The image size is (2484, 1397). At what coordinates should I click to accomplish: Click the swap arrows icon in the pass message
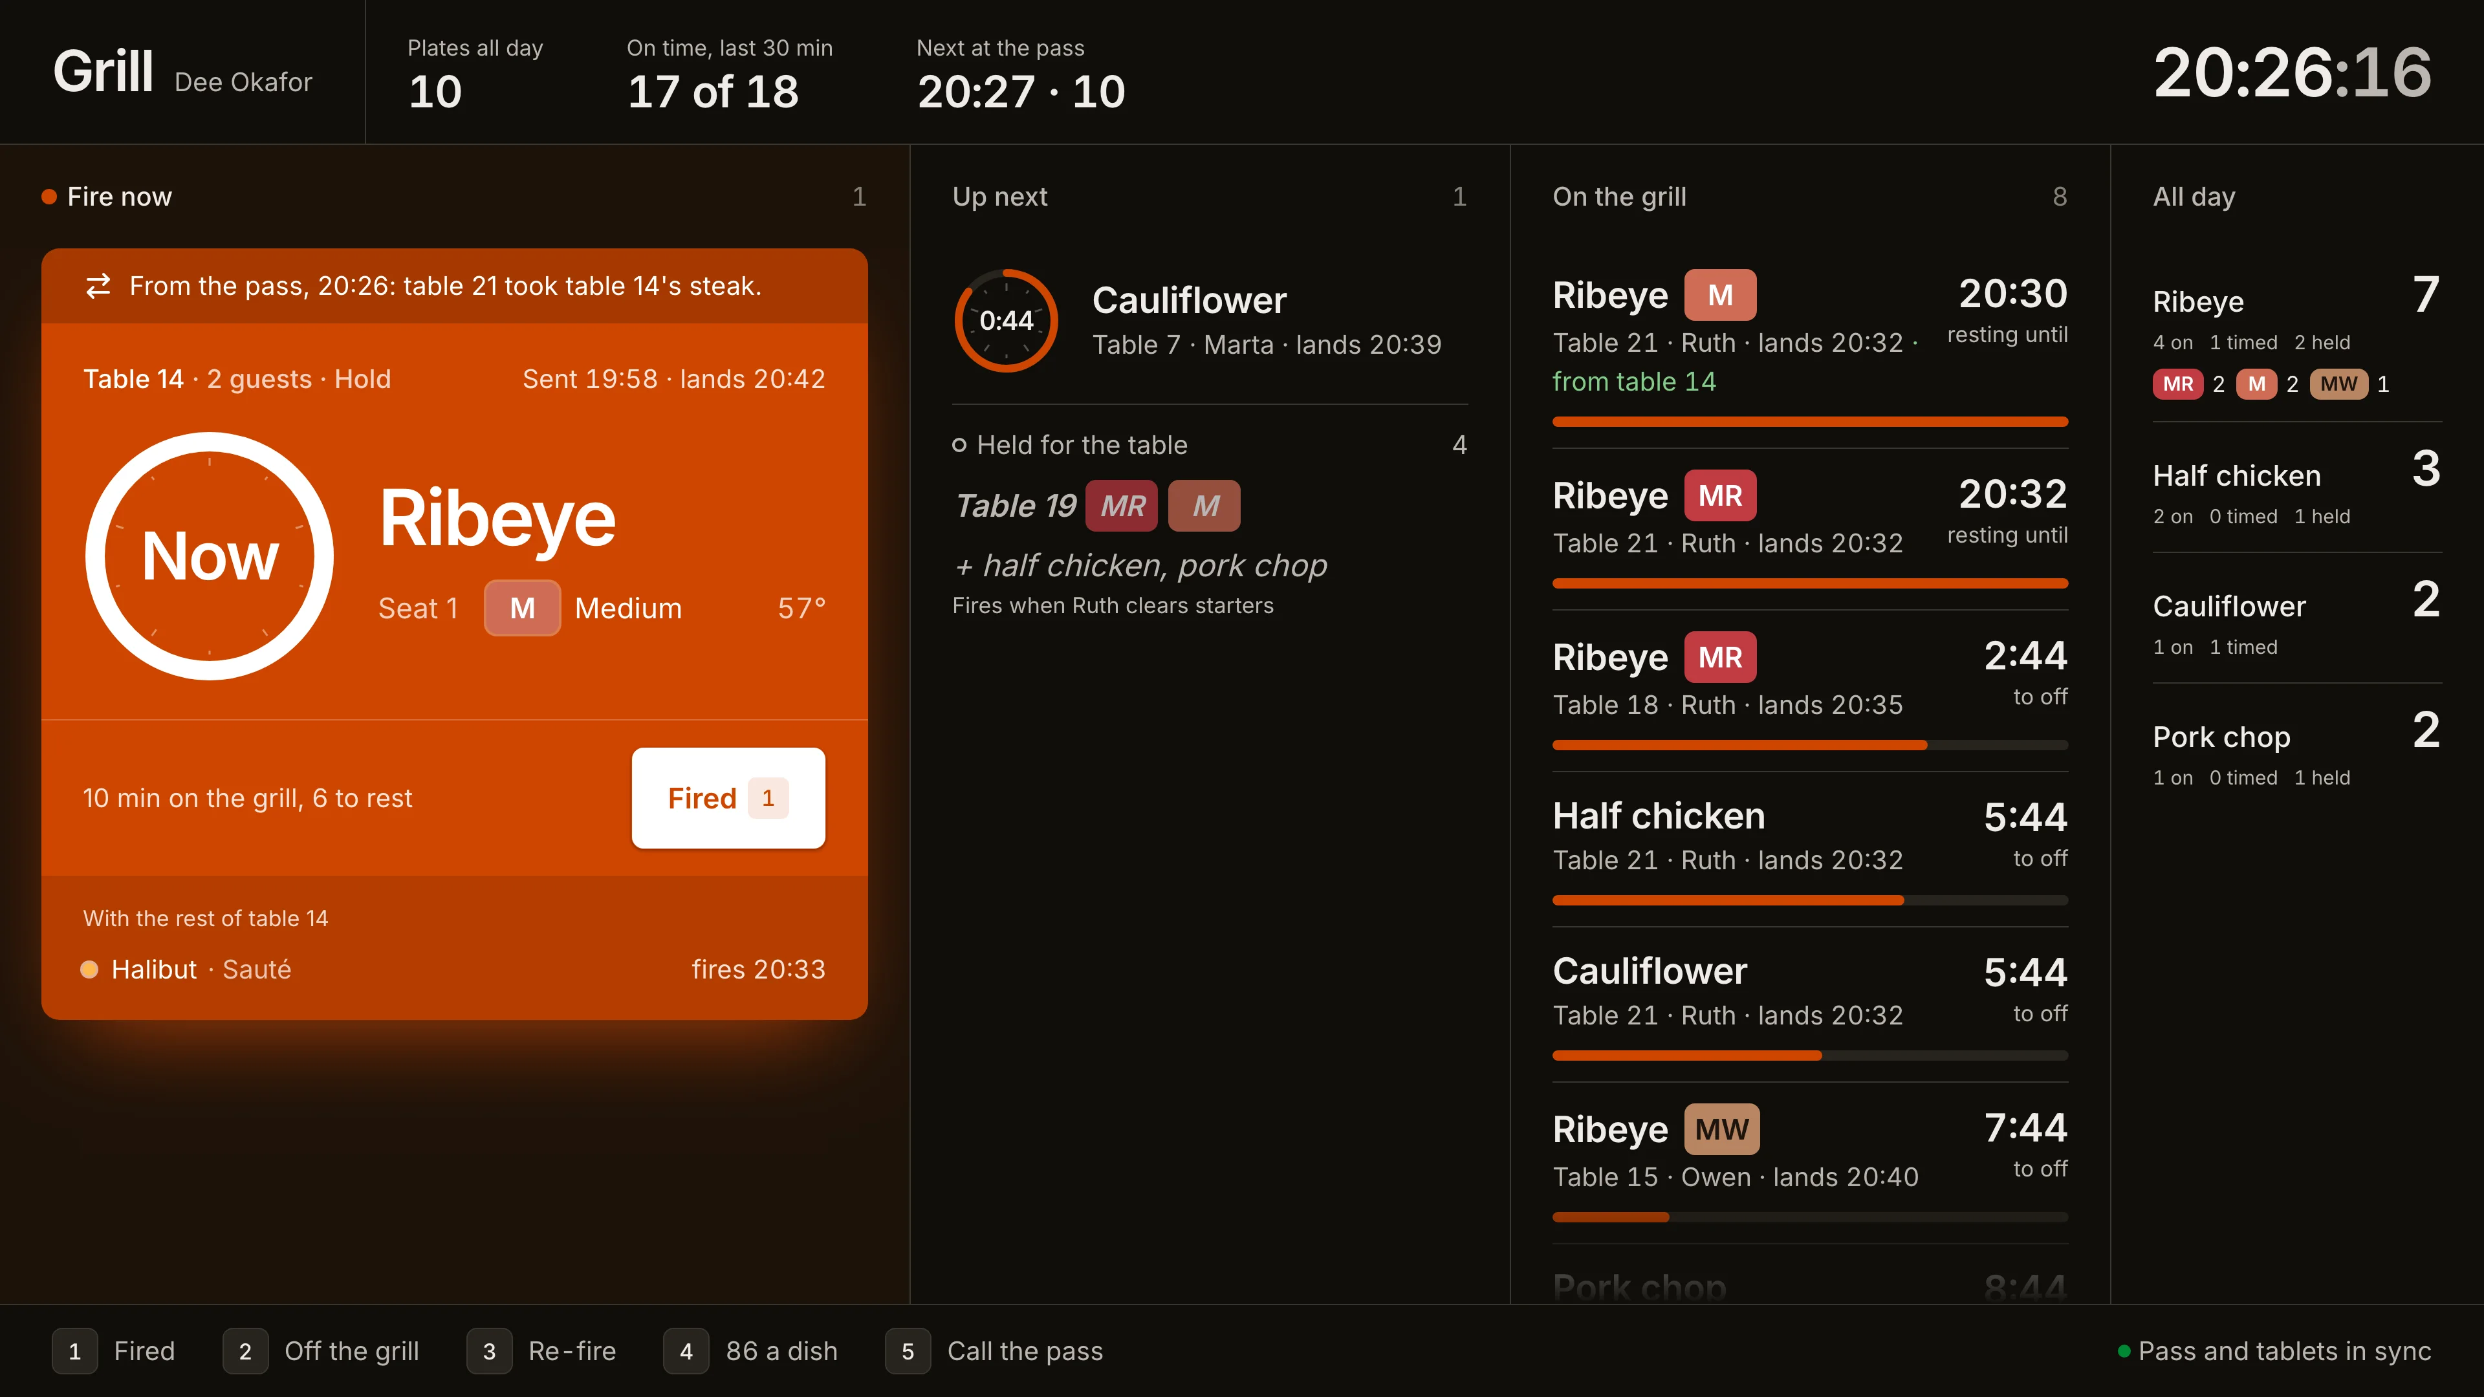98,287
